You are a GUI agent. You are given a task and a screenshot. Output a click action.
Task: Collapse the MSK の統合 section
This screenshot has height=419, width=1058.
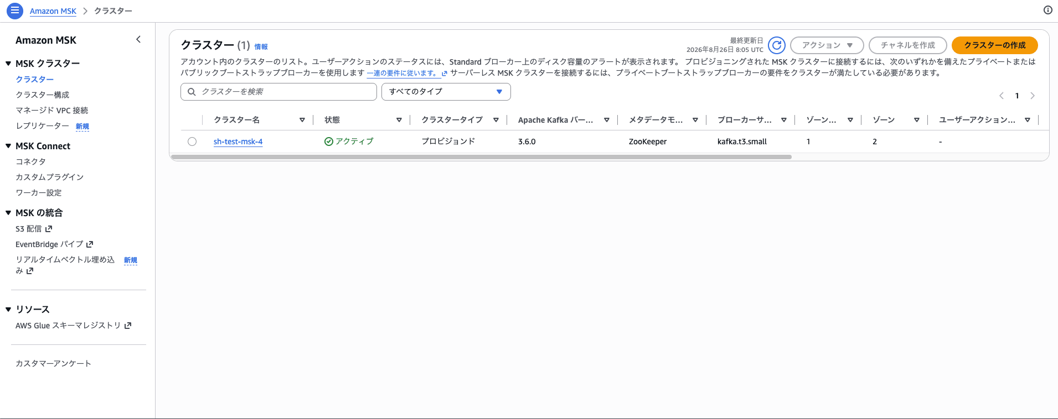pyautogui.click(x=8, y=213)
